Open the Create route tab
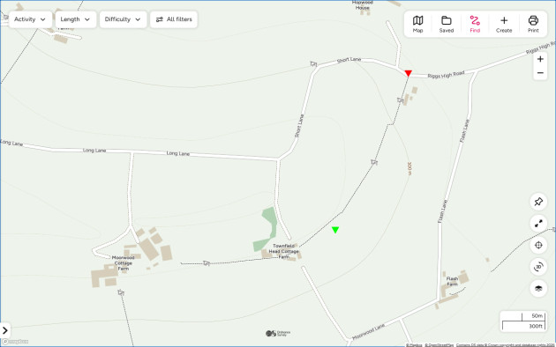 (504, 25)
